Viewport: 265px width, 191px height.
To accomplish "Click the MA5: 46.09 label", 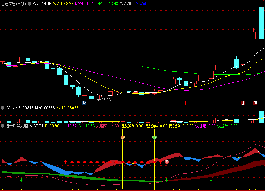I will click(x=42, y=4).
